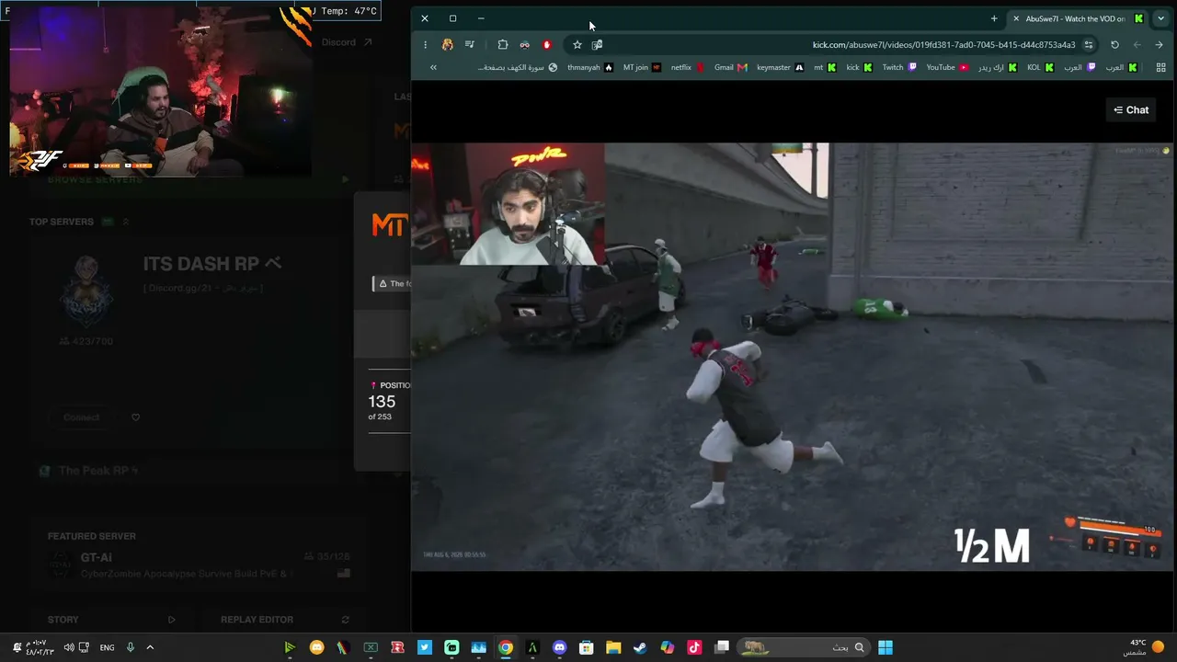The height and width of the screenshot is (662, 1177).
Task: Open the site information icon in address bar
Action: 1089,44
